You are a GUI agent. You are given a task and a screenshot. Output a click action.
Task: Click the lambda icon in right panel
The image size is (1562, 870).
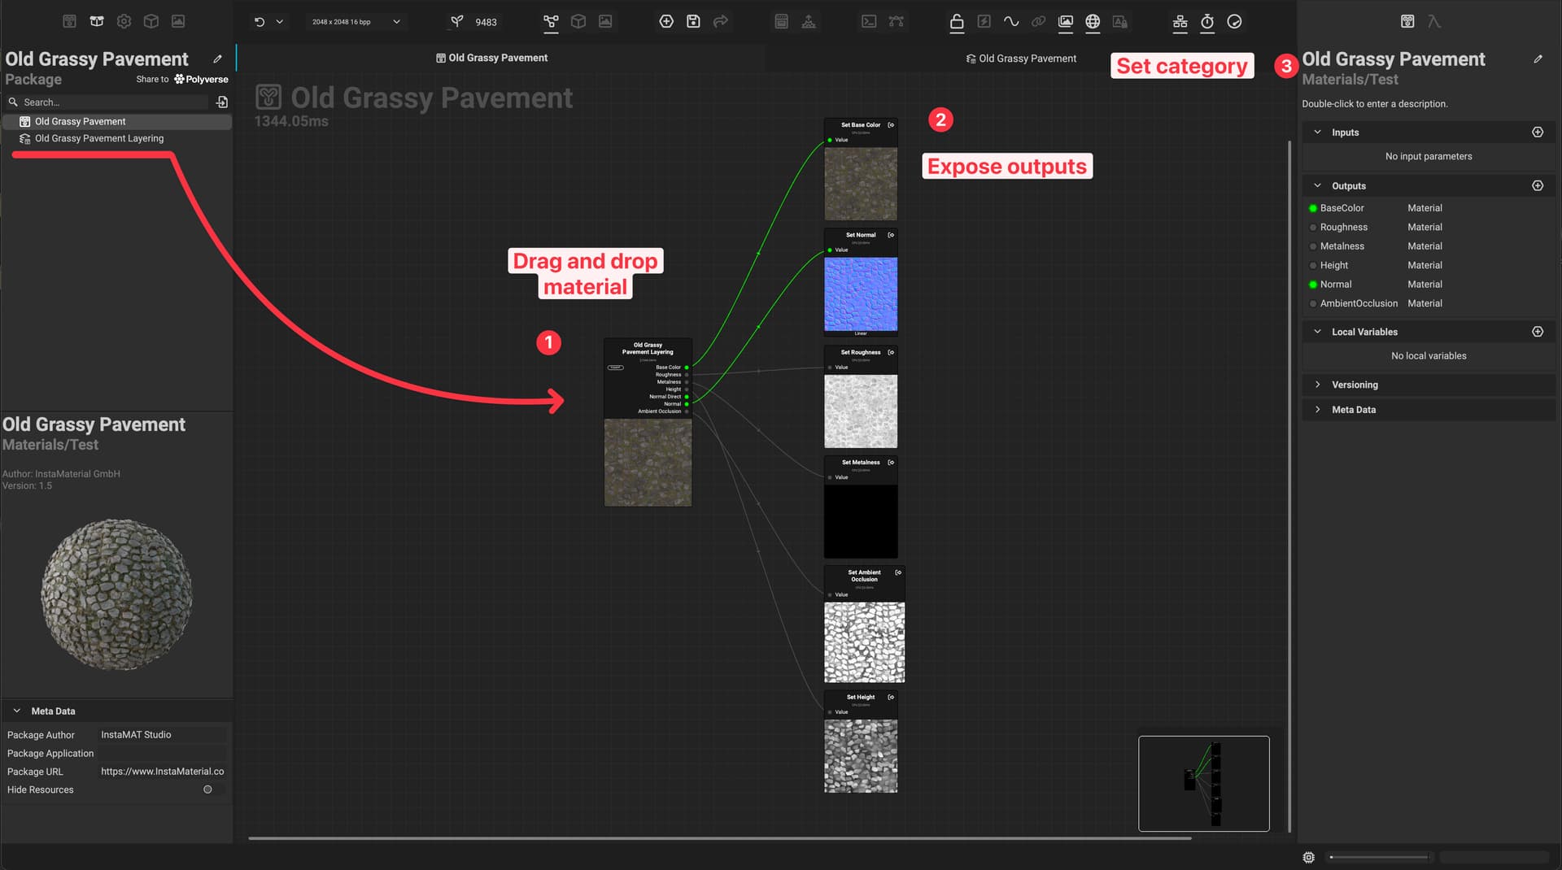pyautogui.click(x=1434, y=22)
